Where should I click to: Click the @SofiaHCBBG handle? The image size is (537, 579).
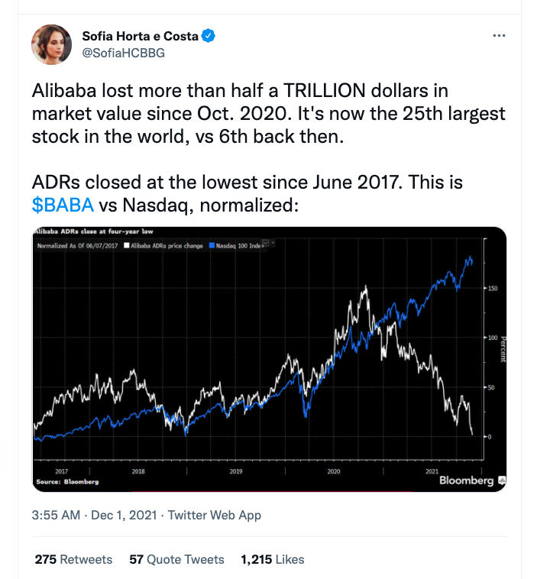click(122, 53)
